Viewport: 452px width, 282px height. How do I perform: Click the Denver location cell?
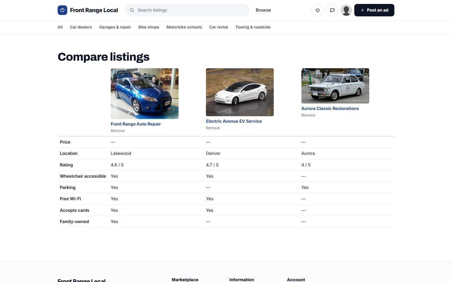[x=213, y=153]
